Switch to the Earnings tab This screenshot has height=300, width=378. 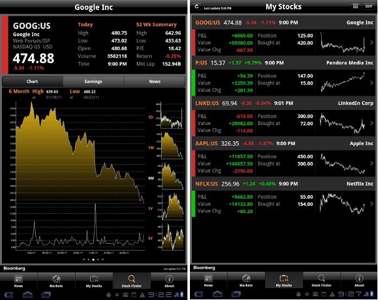[x=93, y=81]
